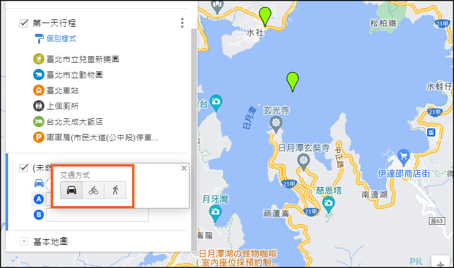Click the side panel vertical scrollbar
Viewport: 454px width, 268px height.
click(194, 140)
